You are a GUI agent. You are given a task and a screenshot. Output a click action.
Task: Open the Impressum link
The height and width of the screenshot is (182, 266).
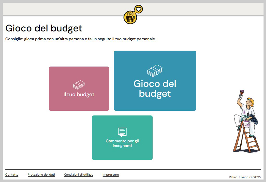110,175
